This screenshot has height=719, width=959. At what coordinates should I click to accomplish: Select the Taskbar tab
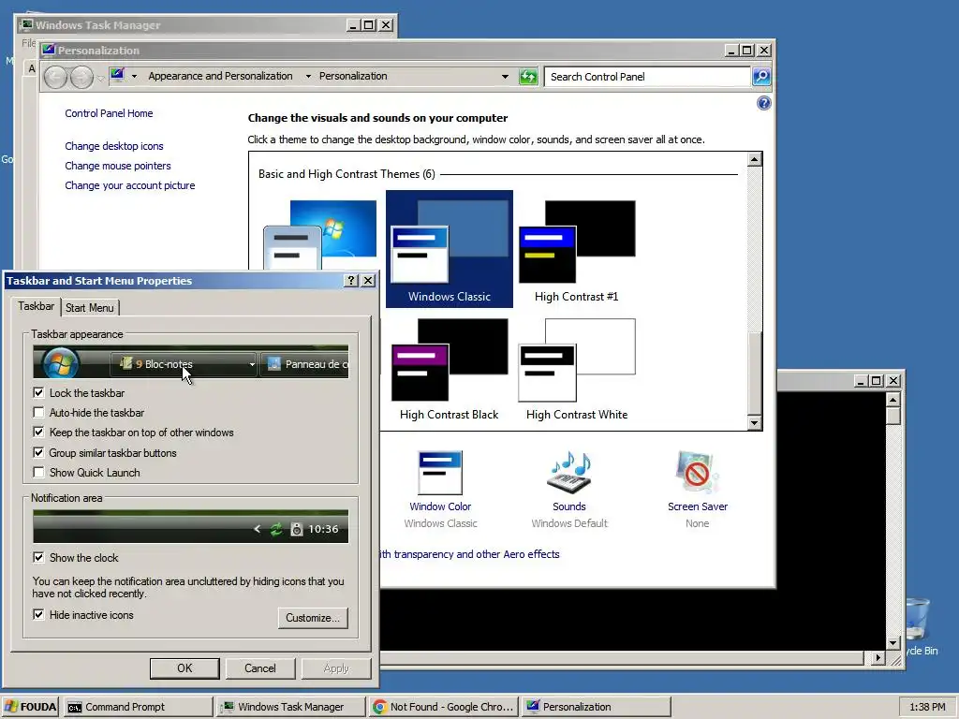[x=36, y=306]
